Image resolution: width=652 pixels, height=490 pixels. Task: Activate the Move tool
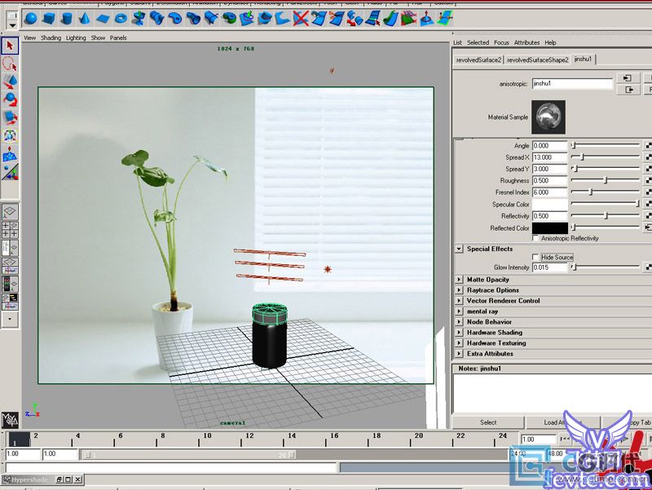pyautogui.click(x=10, y=82)
